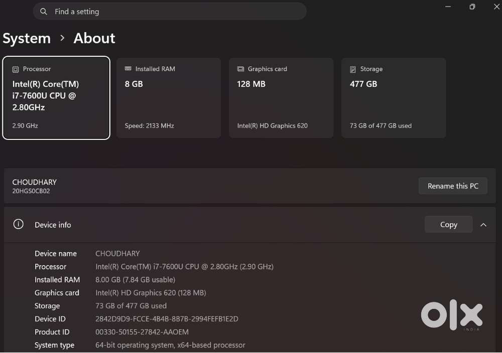Click Intel(R) HD Graphics 620 (128 MB) value
The image size is (502, 353).
tap(151, 293)
